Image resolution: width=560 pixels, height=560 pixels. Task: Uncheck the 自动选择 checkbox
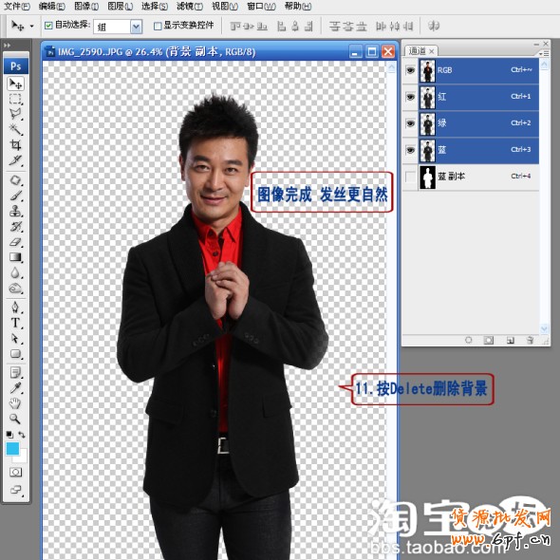click(48, 26)
